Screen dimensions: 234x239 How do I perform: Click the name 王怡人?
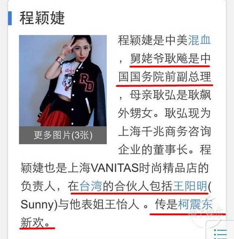point(122,204)
